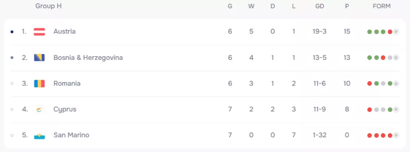Click the Cyprus flag icon
This screenshot has width=410, height=152.
pyautogui.click(x=39, y=109)
